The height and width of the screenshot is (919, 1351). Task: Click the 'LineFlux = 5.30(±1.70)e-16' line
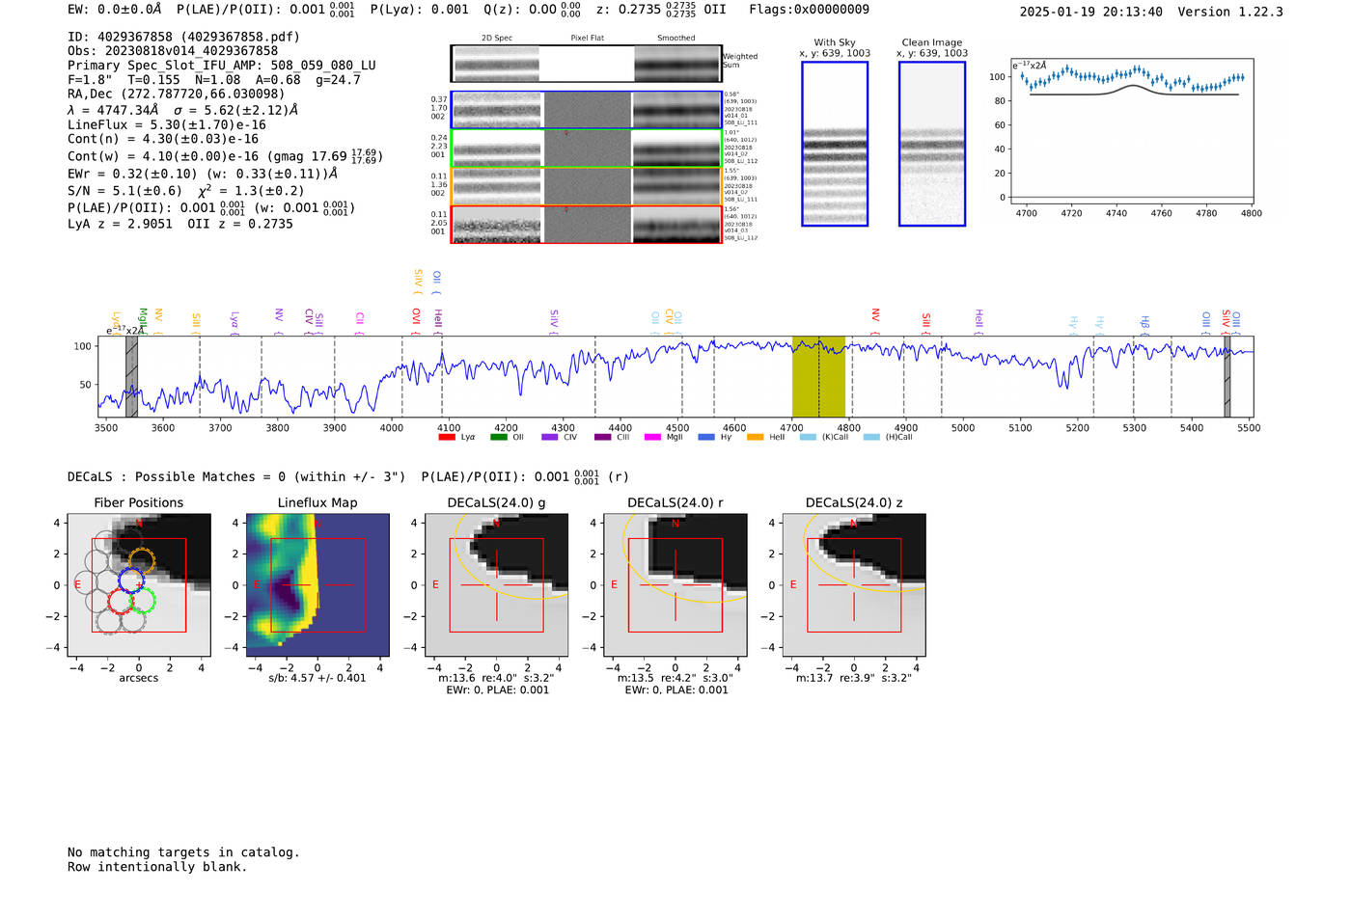tap(167, 125)
